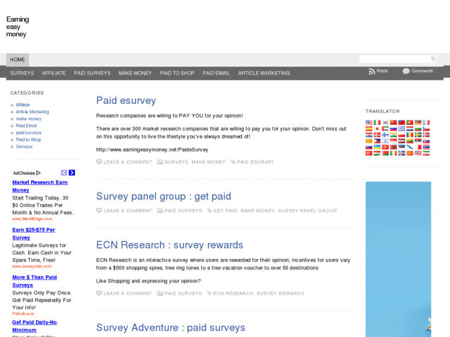450x337 pixels.
Task: Open SURVEYS in the navigation bar
Action: (x=22, y=73)
